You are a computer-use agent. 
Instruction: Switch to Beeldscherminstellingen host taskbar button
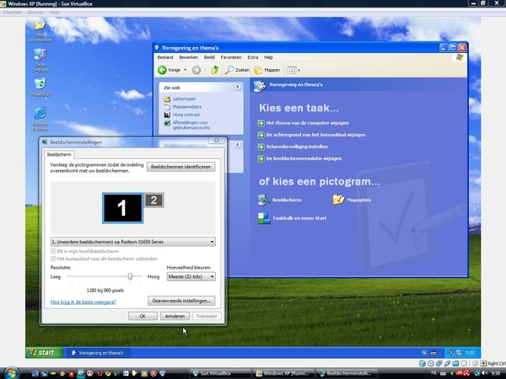pos(347,373)
